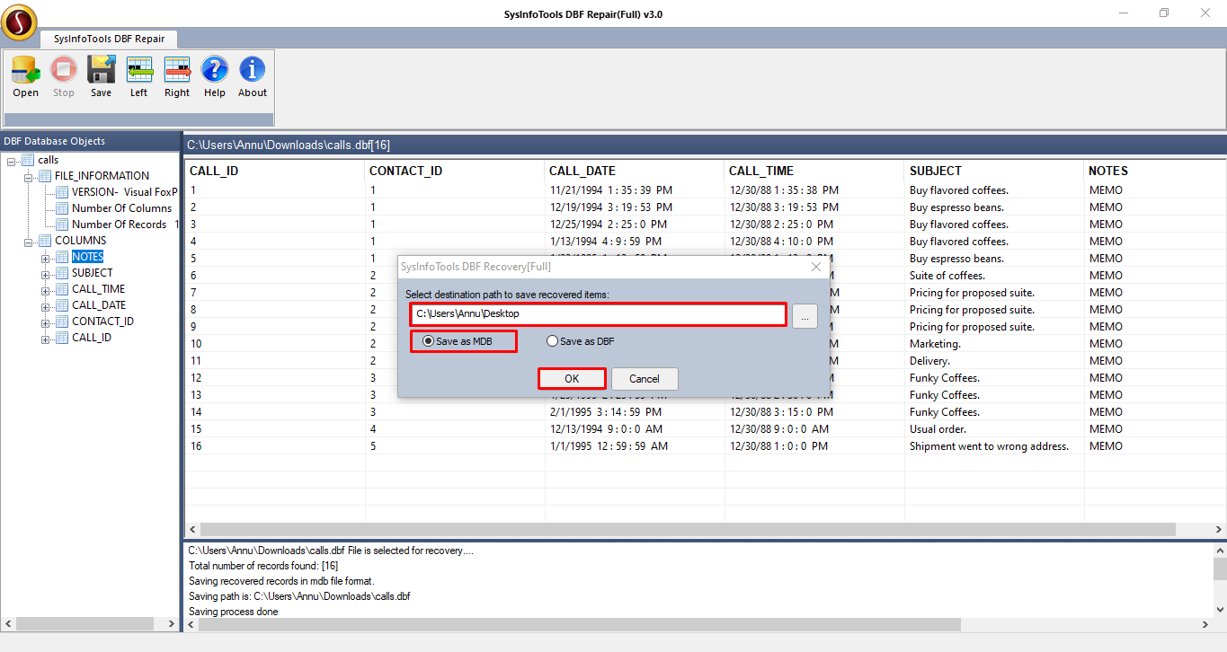Image resolution: width=1227 pixels, height=652 pixels.
Task: Select the Save as MDB radio button
Action: click(428, 341)
